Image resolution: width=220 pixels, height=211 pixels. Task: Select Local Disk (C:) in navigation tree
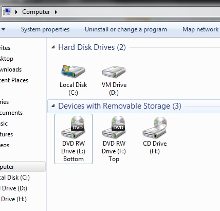tap(15, 178)
